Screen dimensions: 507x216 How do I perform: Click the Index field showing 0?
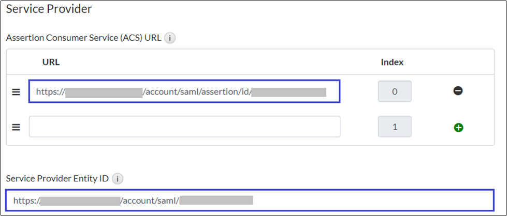[395, 92]
